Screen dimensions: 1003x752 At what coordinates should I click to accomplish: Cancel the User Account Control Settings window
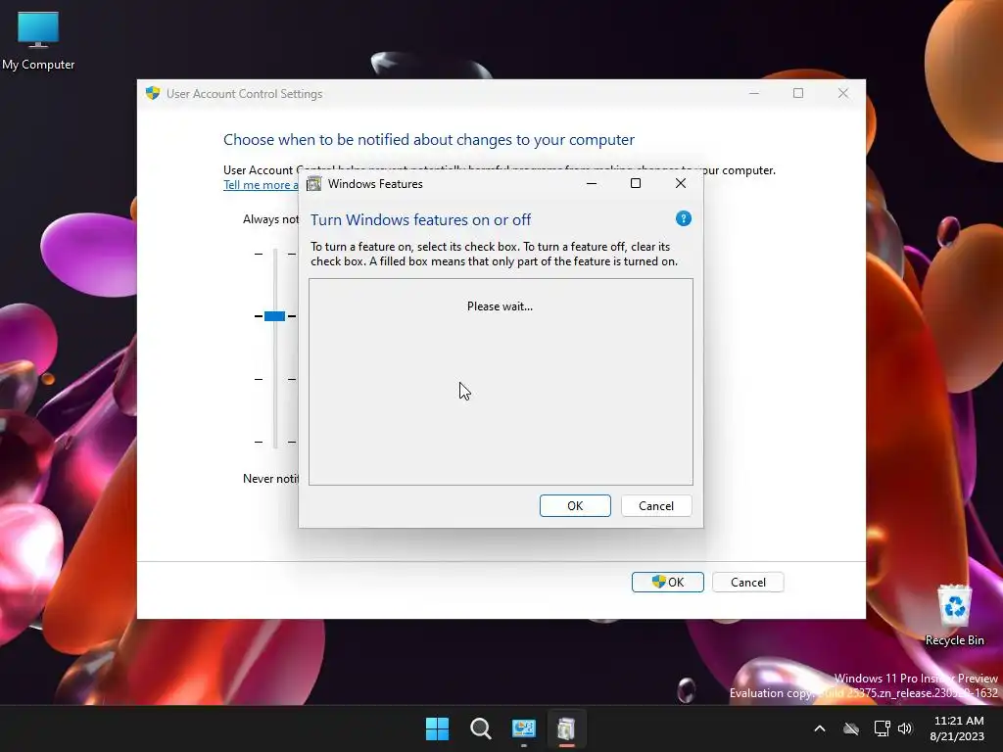pos(747,582)
